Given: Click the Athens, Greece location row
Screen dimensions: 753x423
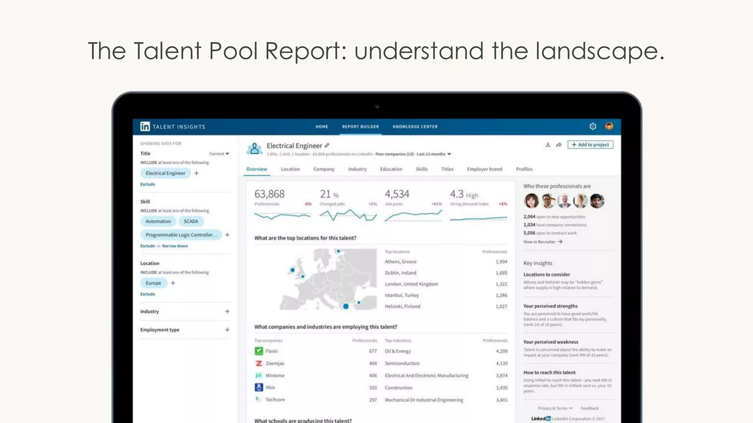Looking at the screenshot, I should (x=446, y=262).
